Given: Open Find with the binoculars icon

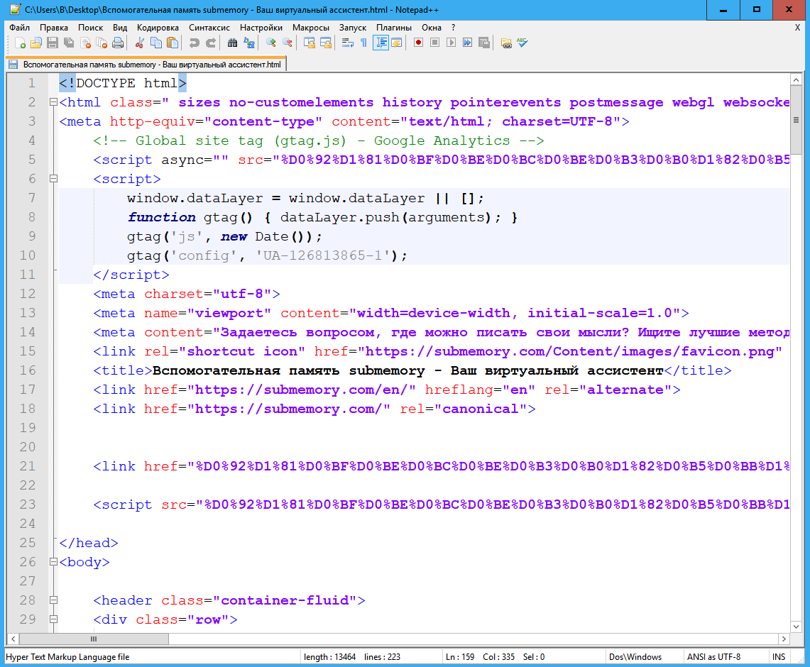Looking at the screenshot, I should click(232, 43).
